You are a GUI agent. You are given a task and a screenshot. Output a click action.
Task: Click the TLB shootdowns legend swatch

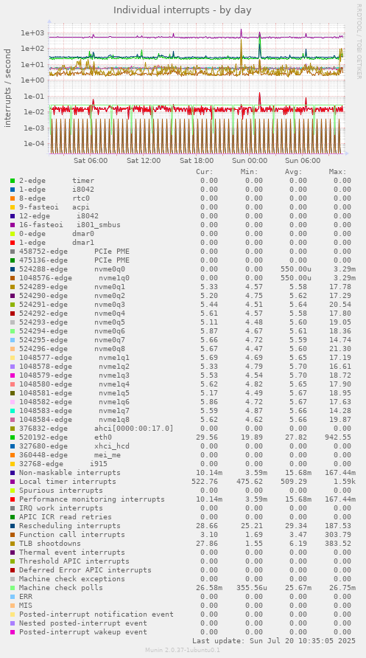point(13,544)
